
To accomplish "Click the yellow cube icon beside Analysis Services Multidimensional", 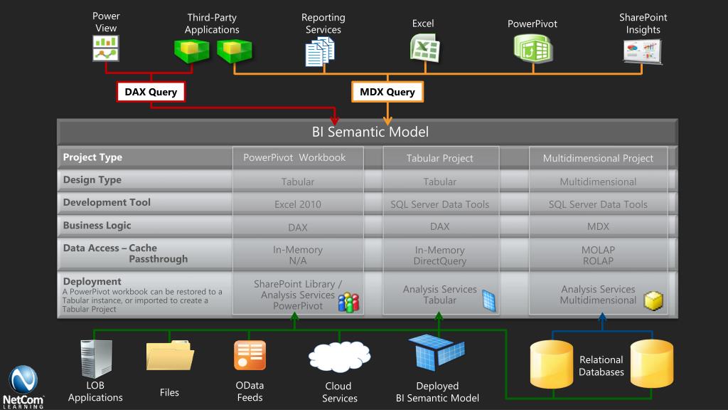I will (653, 301).
